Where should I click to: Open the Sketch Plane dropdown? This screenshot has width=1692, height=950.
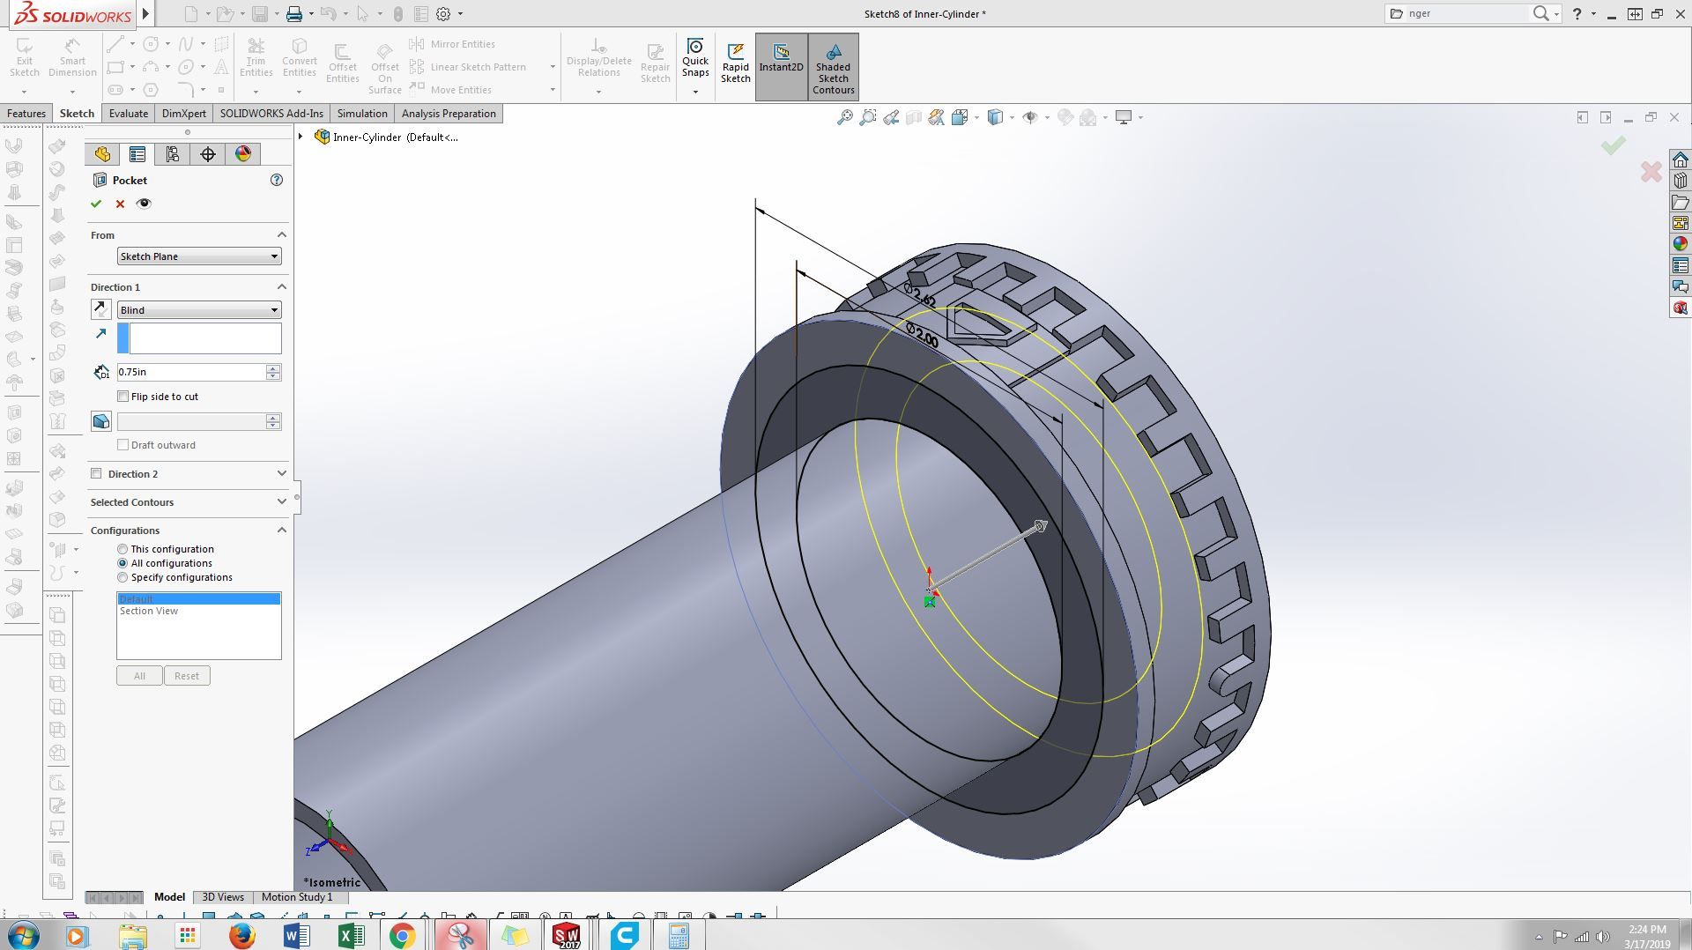[x=199, y=256]
